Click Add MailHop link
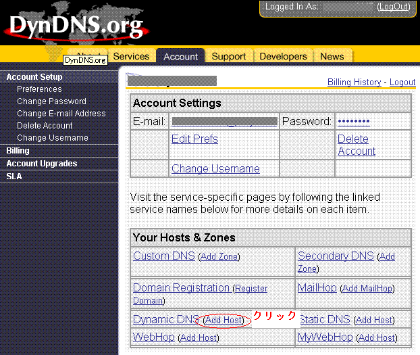This screenshot has width=420, height=355. [367, 288]
